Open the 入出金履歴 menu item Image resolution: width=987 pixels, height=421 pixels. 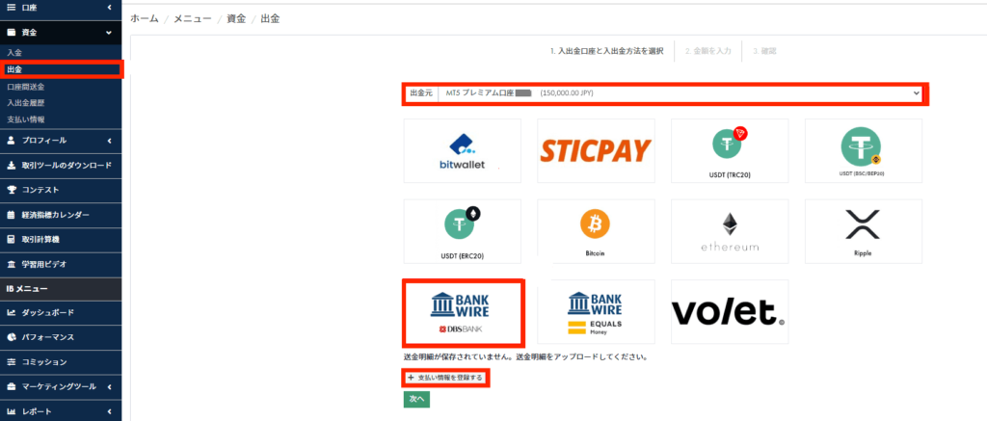(x=26, y=102)
